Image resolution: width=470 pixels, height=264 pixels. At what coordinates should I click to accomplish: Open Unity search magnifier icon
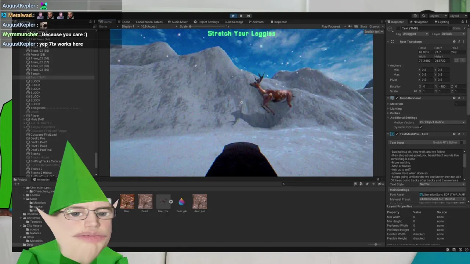point(423,16)
